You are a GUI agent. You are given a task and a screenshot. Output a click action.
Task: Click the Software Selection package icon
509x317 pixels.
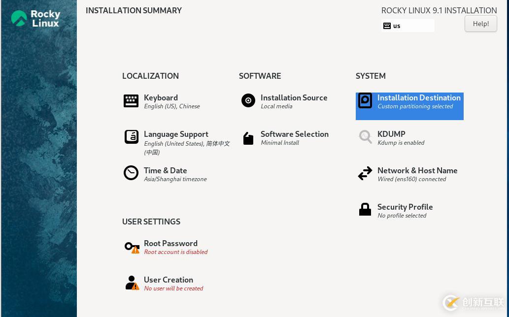248,138
